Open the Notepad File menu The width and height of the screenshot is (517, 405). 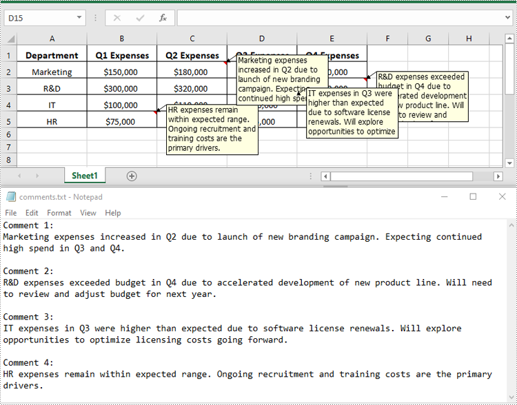pos(11,213)
